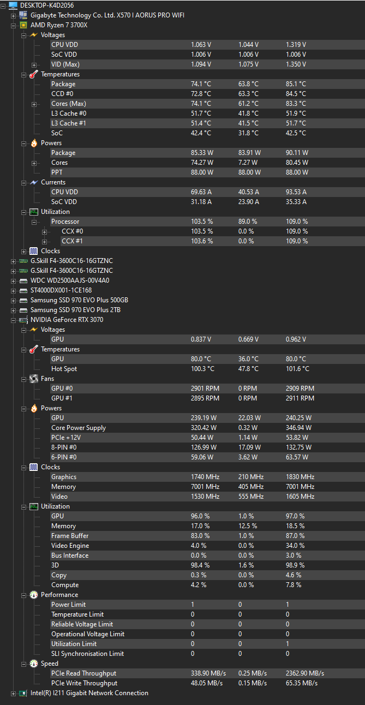
Task: Expand the Clocks node under the Ryzen CPU
Action: click(23, 251)
